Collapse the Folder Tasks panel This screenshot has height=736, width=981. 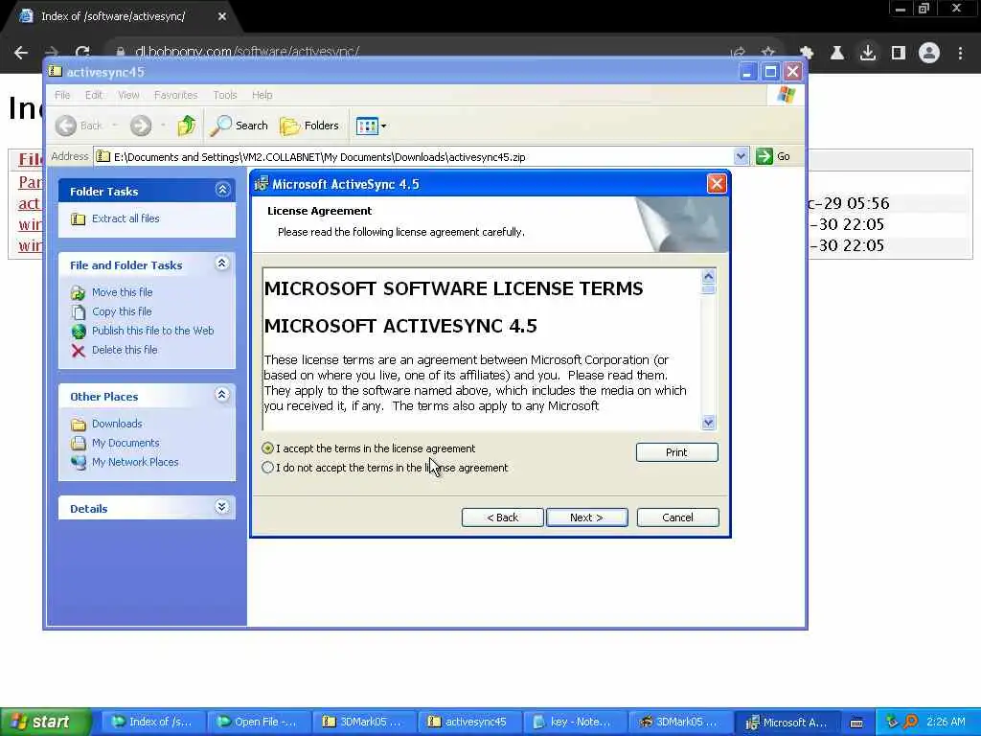click(x=222, y=190)
